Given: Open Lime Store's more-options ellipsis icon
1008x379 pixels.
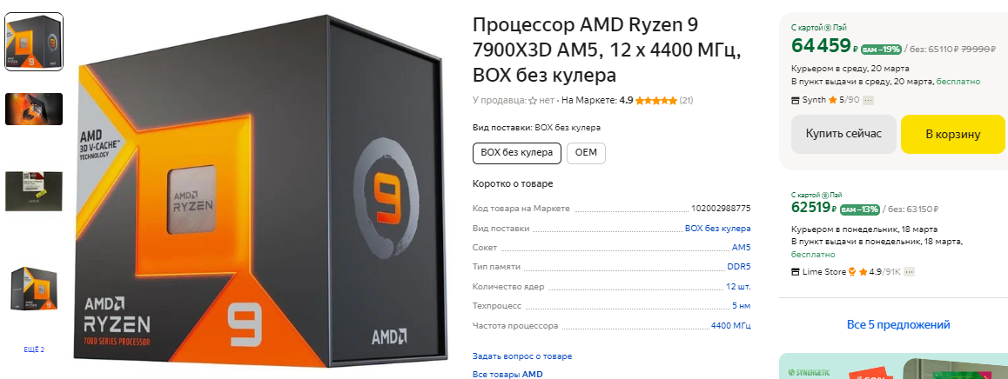Looking at the screenshot, I should [909, 272].
